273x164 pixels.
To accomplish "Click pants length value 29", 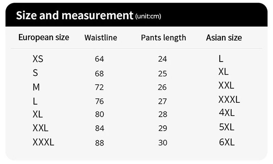I will [162, 128].
